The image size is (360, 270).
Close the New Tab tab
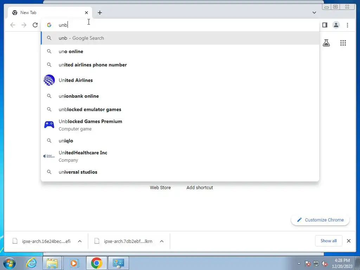(86, 13)
